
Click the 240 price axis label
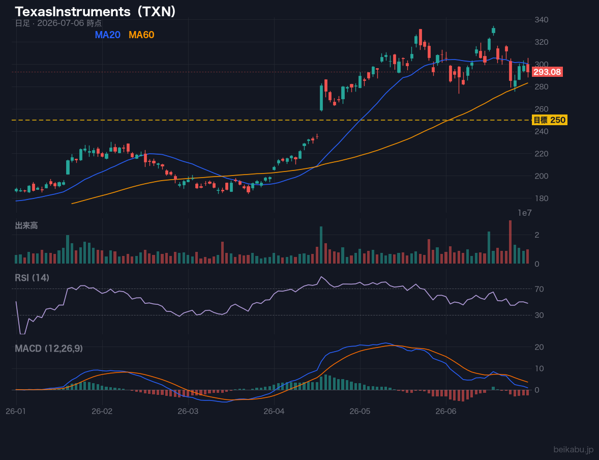tap(542, 131)
